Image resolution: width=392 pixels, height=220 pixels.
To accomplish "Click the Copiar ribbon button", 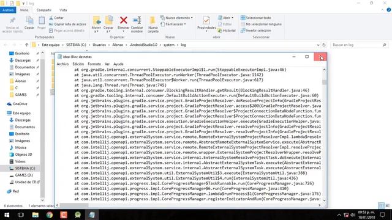I will [29, 23].
